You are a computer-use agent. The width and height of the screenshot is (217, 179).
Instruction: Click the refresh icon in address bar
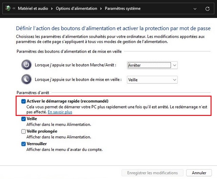(x=208, y=8)
